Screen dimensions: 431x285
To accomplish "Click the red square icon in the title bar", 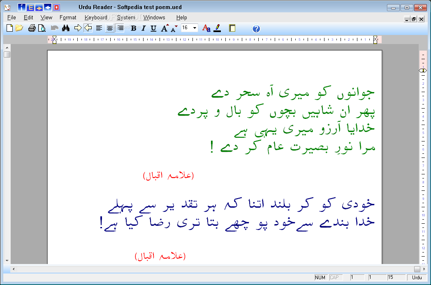I will 56,7.
